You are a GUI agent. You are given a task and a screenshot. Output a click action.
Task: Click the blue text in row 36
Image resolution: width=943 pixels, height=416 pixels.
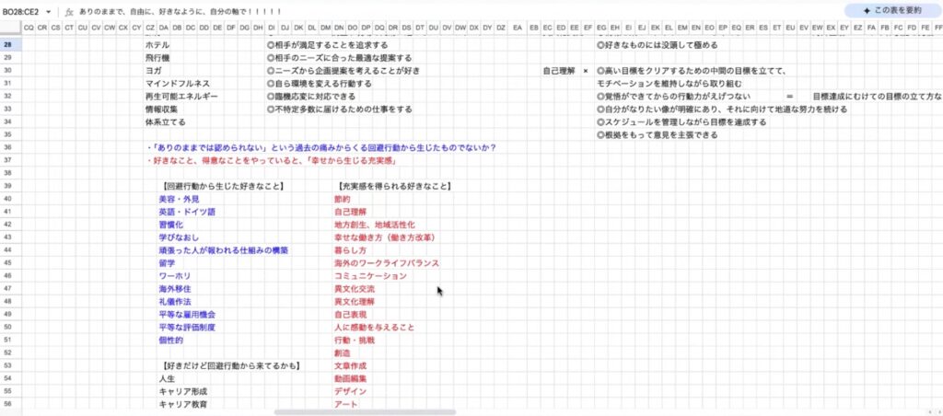pos(321,148)
